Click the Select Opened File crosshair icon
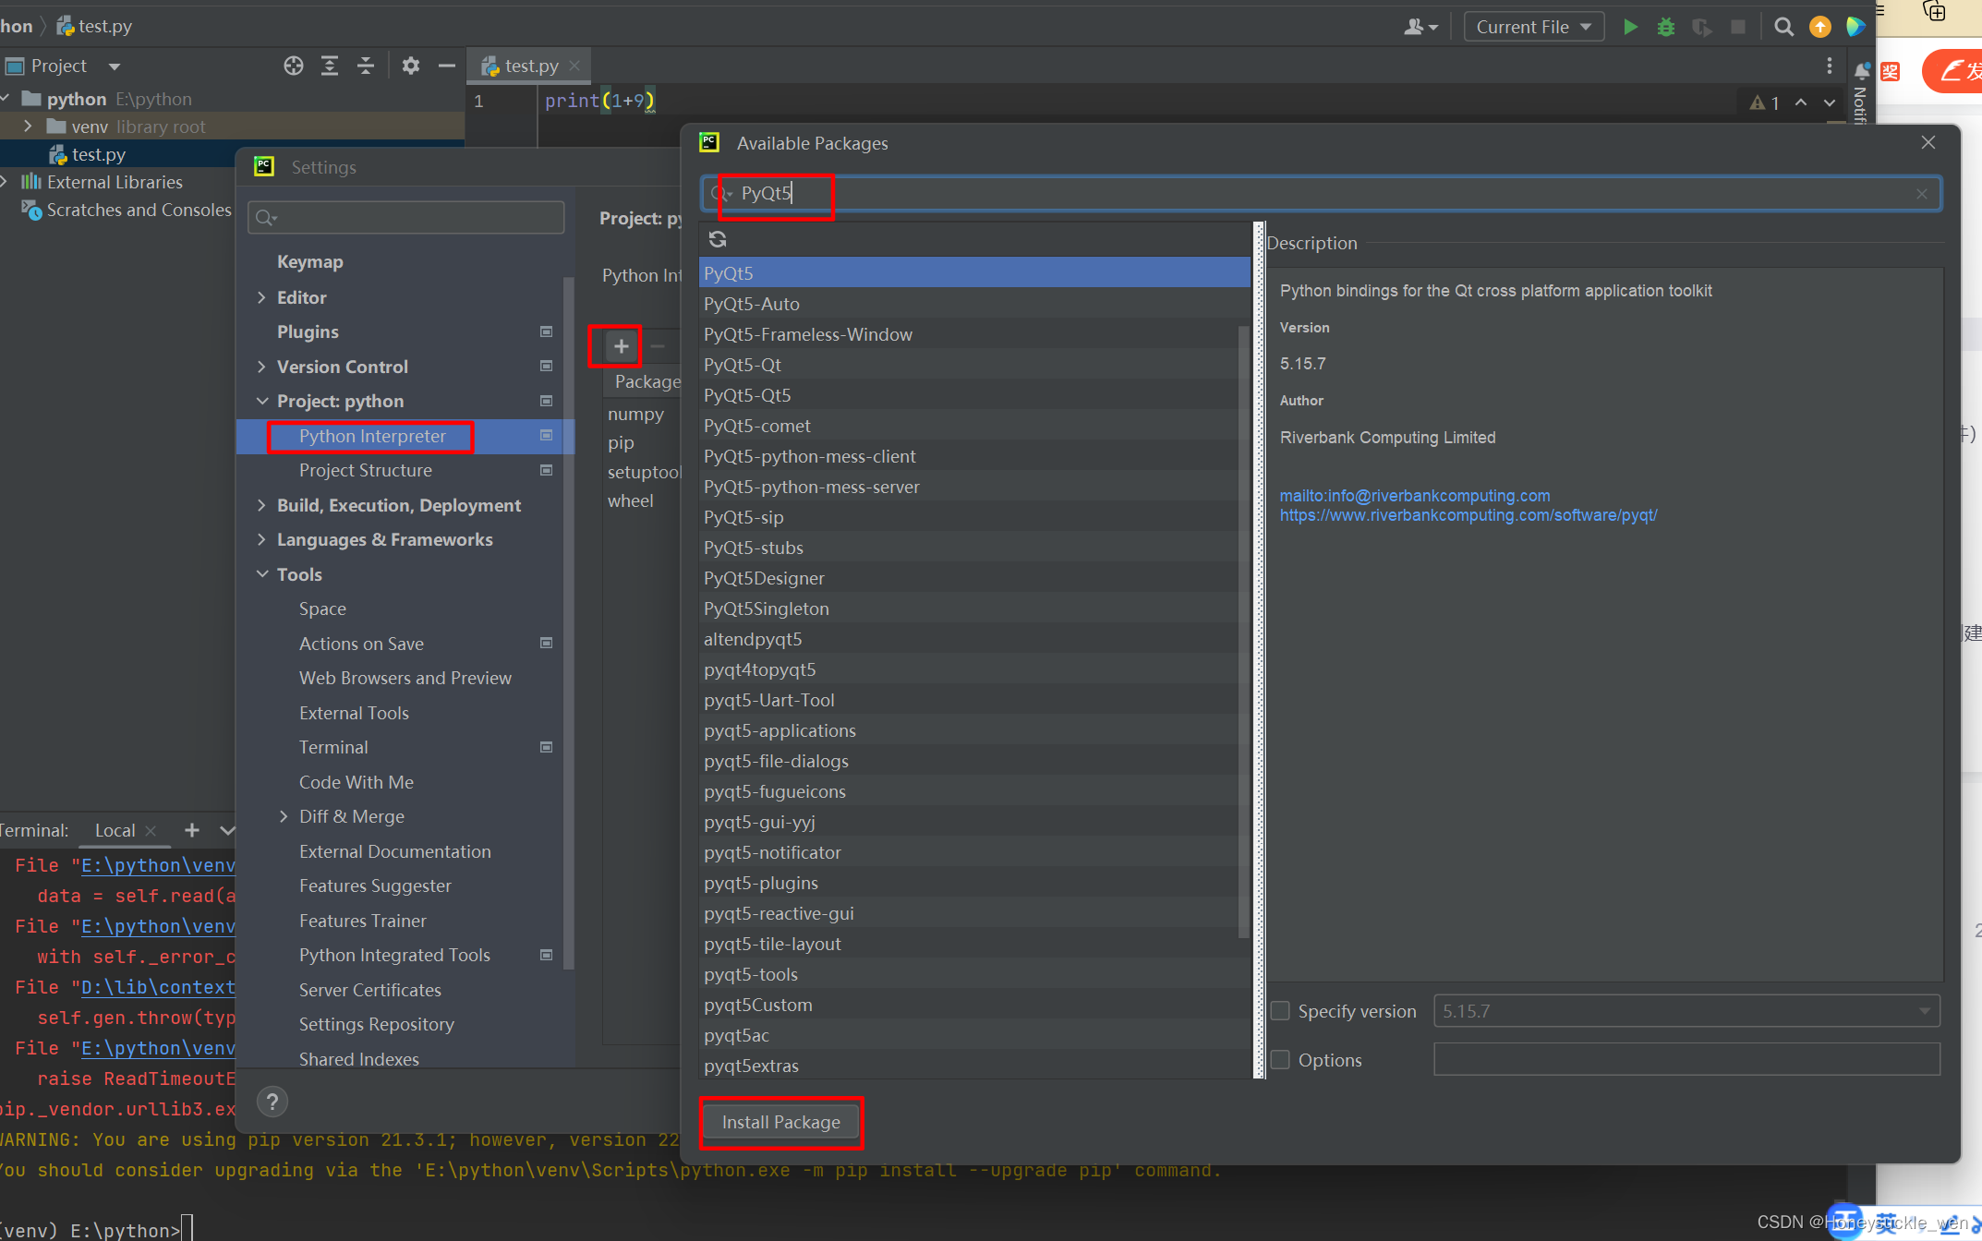Image resolution: width=1982 pixels, height=1241 pixels. pyautogui.click(x=293, y=65)
